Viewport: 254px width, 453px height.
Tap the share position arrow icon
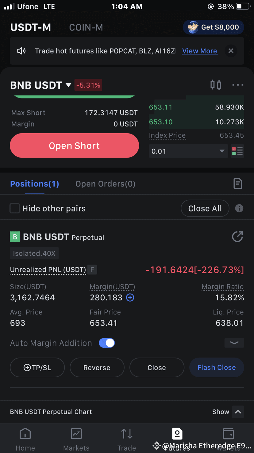[x=237, y=237]
